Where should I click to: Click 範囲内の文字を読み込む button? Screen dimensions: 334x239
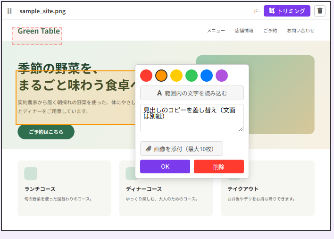192,93
